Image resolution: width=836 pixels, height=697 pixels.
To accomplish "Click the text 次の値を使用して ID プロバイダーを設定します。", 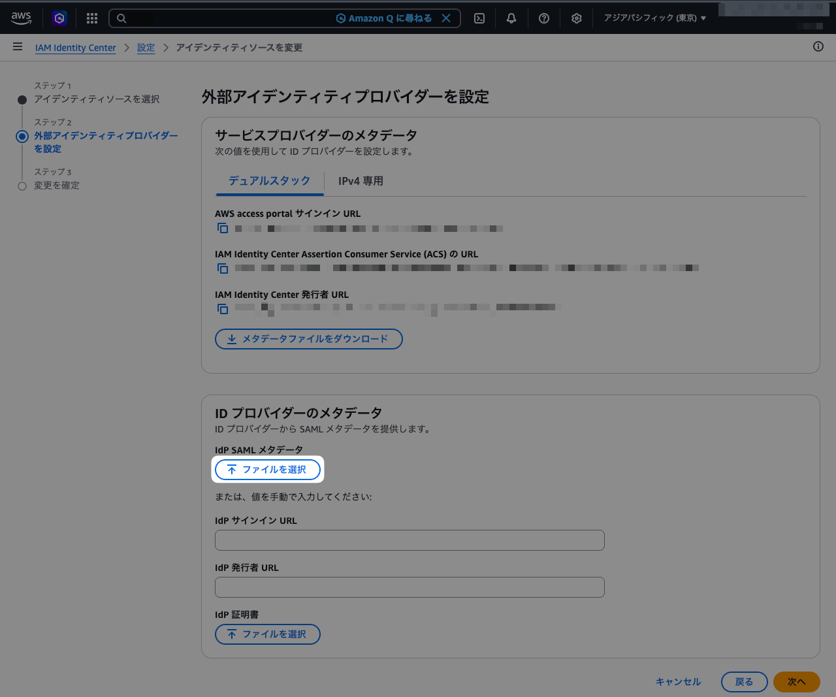I will tap(314, 152).
